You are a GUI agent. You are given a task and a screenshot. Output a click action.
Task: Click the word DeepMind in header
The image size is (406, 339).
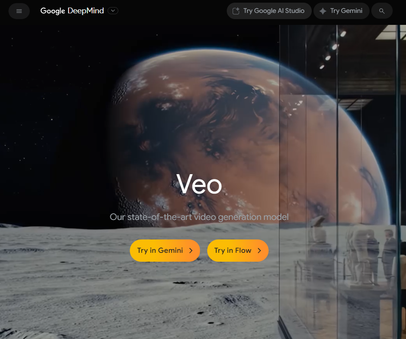(86, 11)
